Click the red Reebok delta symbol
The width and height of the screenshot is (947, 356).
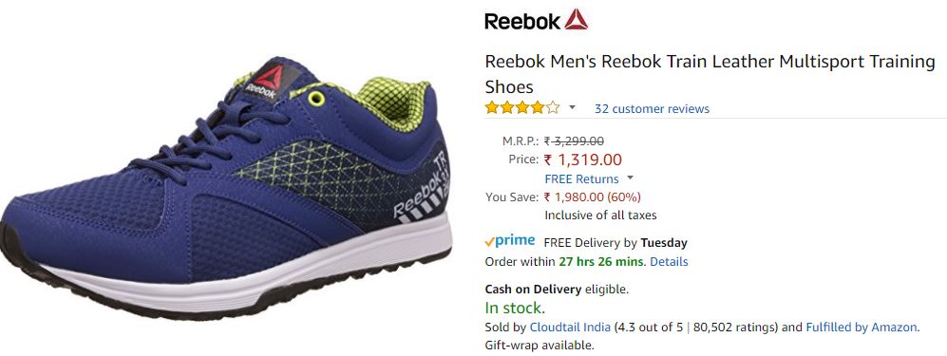[x=576, y=19]
